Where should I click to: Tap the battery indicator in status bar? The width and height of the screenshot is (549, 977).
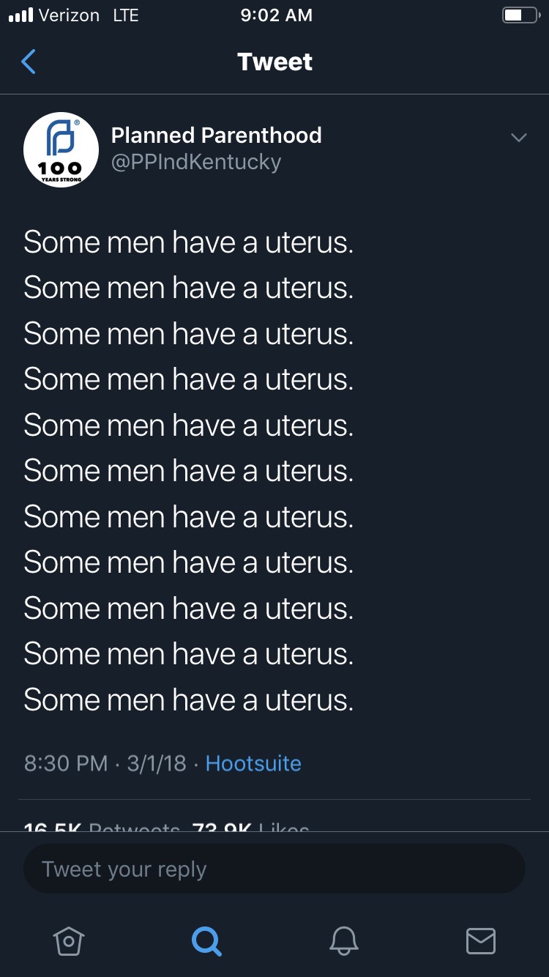tap(520, 15)
